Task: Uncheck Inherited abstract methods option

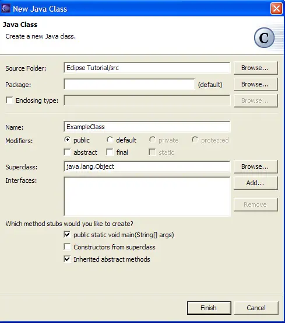Action: (67, 259)
